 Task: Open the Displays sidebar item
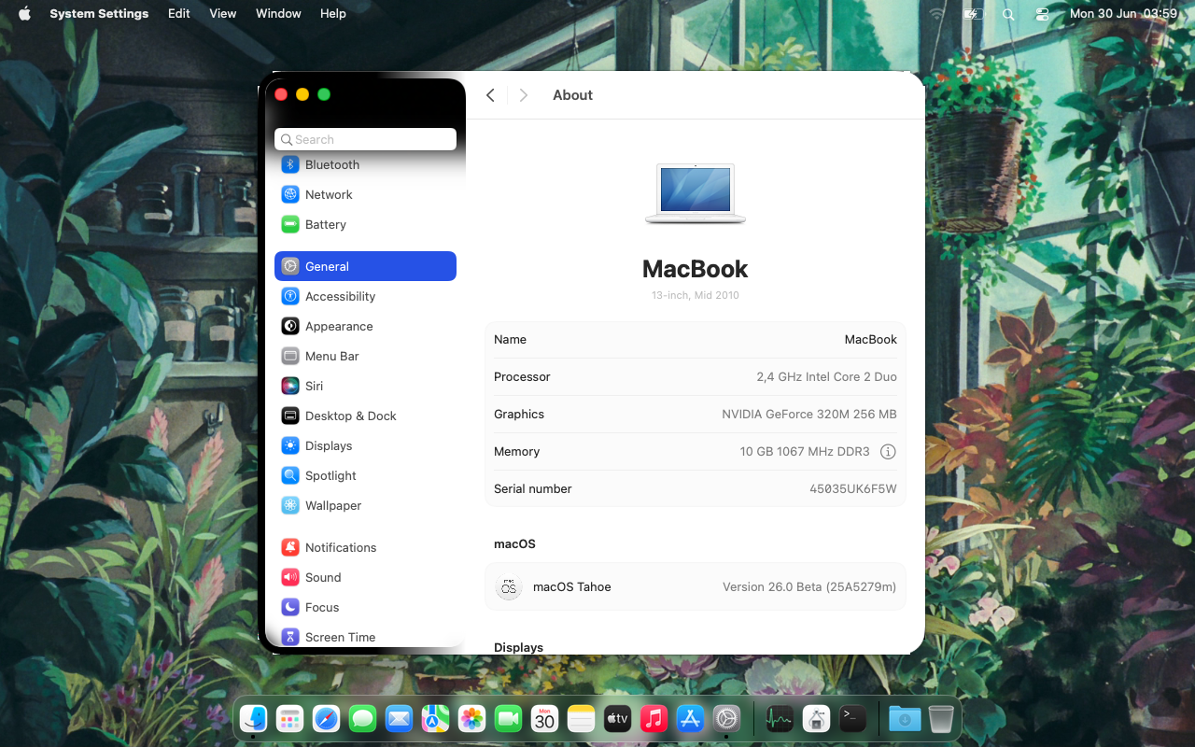coord(365,445)
